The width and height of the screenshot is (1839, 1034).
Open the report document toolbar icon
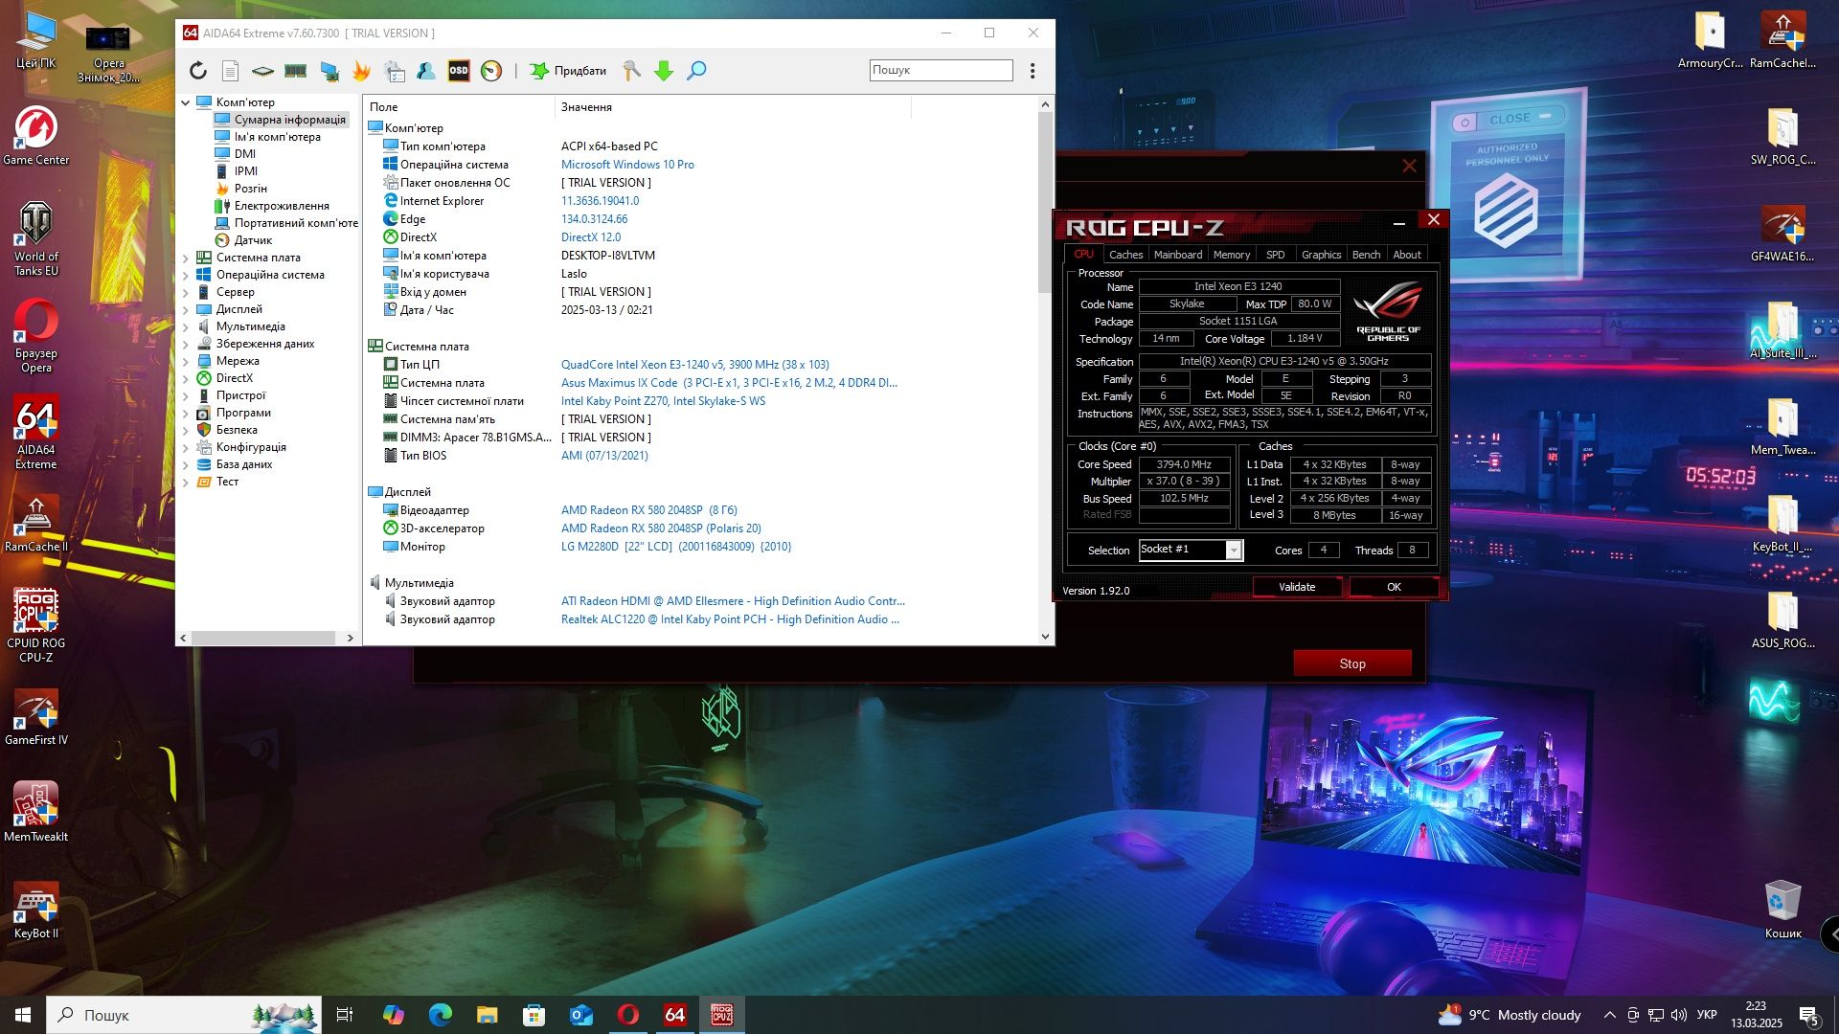tap(230, 71)
